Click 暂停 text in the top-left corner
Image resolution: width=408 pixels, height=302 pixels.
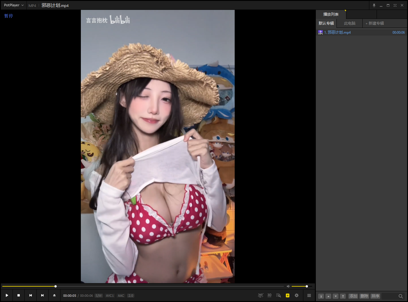(8, 16)
